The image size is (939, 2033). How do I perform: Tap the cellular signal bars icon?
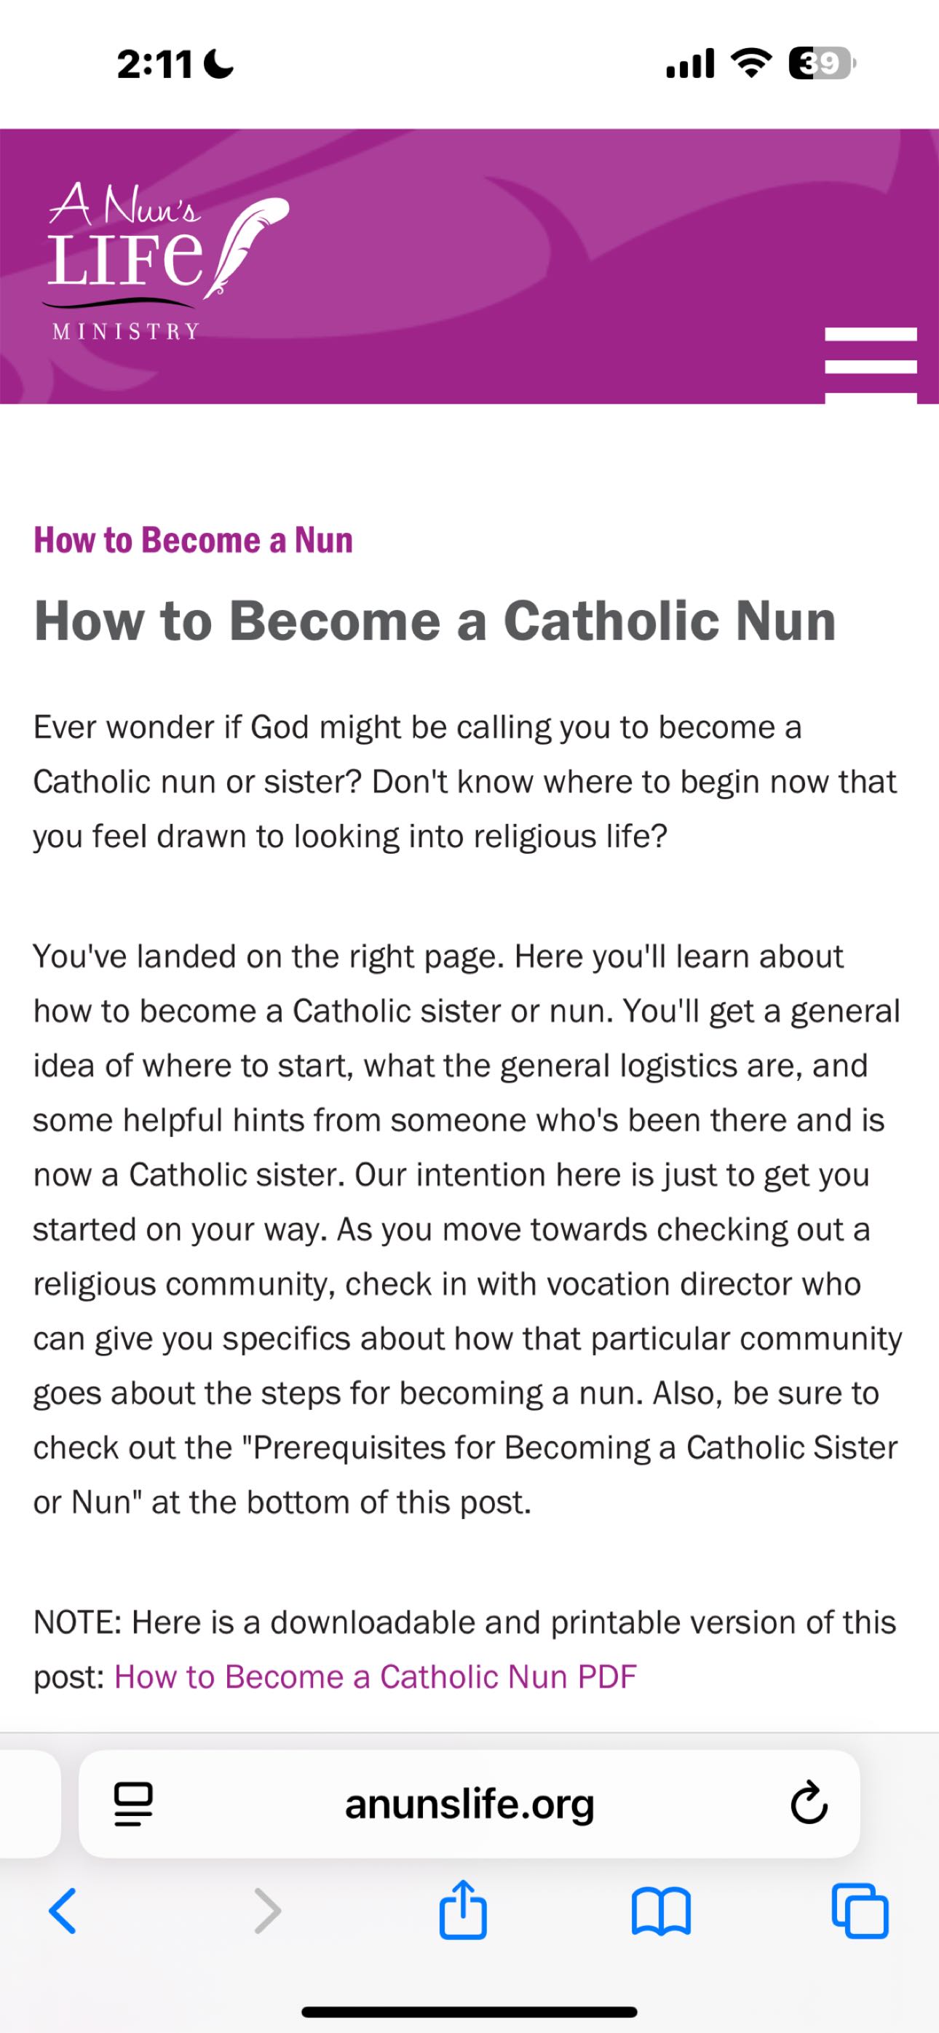691,63
